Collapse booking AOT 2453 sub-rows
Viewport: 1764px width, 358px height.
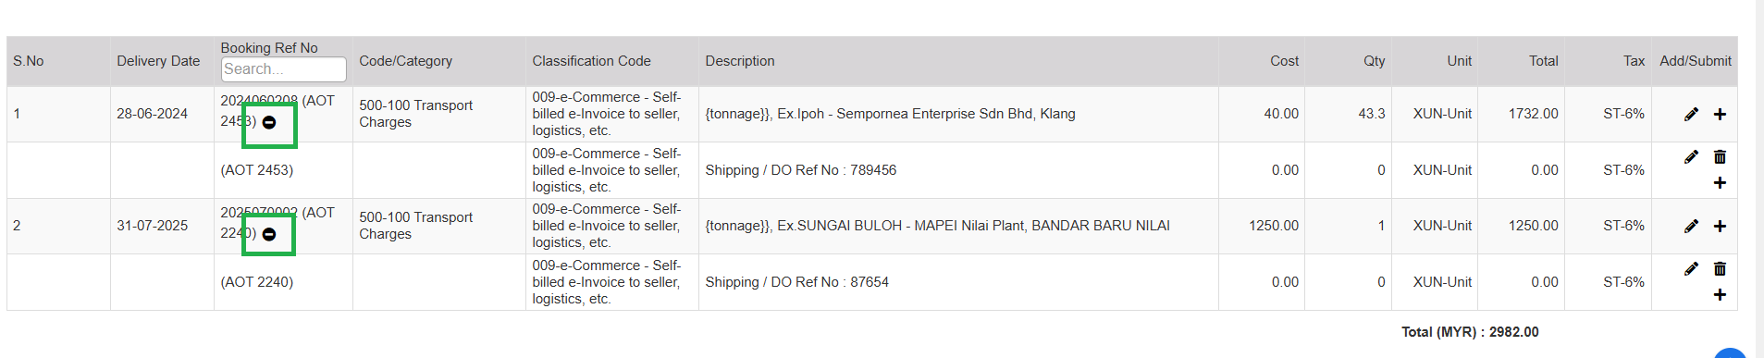tap(269, 122)
